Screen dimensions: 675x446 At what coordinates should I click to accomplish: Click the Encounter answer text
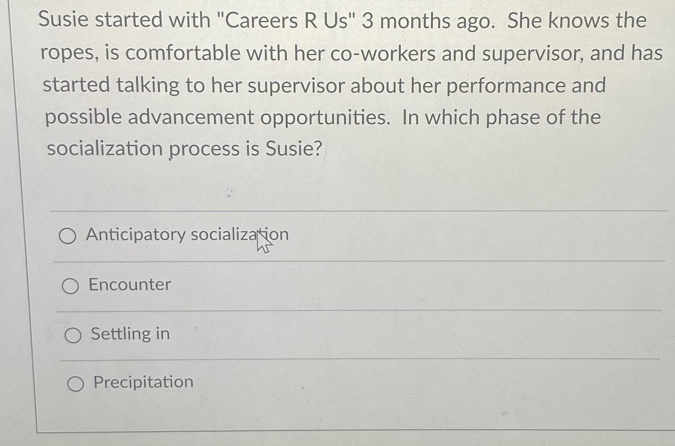tap(129, 285)
